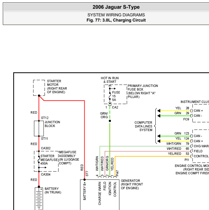Click the "GENERATOR (RIGHT FRONT OF ENGINE)" label
The image size is (209, 210).
132,184
